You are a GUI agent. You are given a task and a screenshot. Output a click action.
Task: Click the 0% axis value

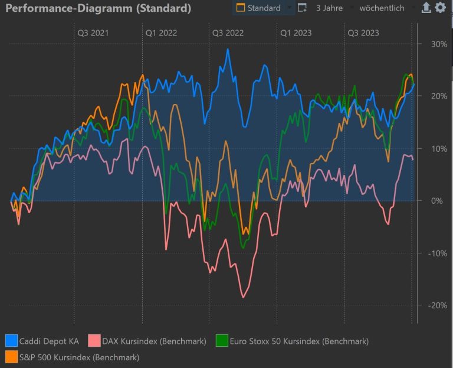[x=436, y=201]
